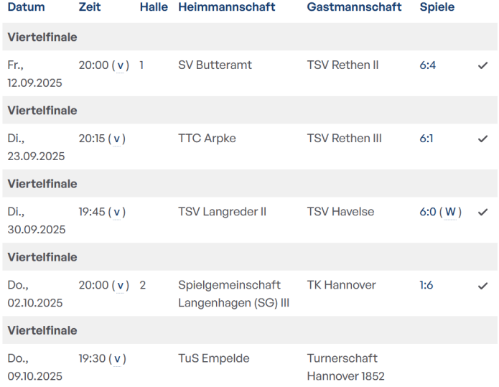This screenshot has height=387, width=499.
Task: Click the 'v' link beside 20:00 on 12.09.2025
Action: (x=122, y=65)
